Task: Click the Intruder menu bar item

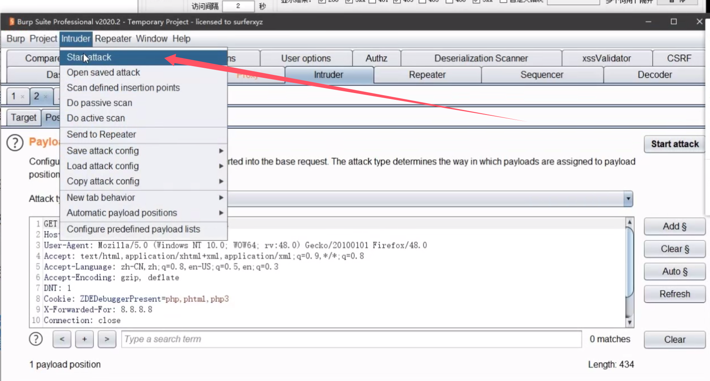Action: click(76, 39)
